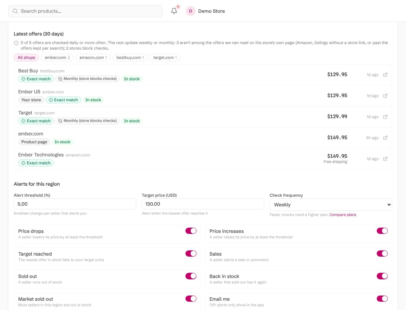Open the Compare plans link
Screen dimensions: 406x310
click(343, 215)
